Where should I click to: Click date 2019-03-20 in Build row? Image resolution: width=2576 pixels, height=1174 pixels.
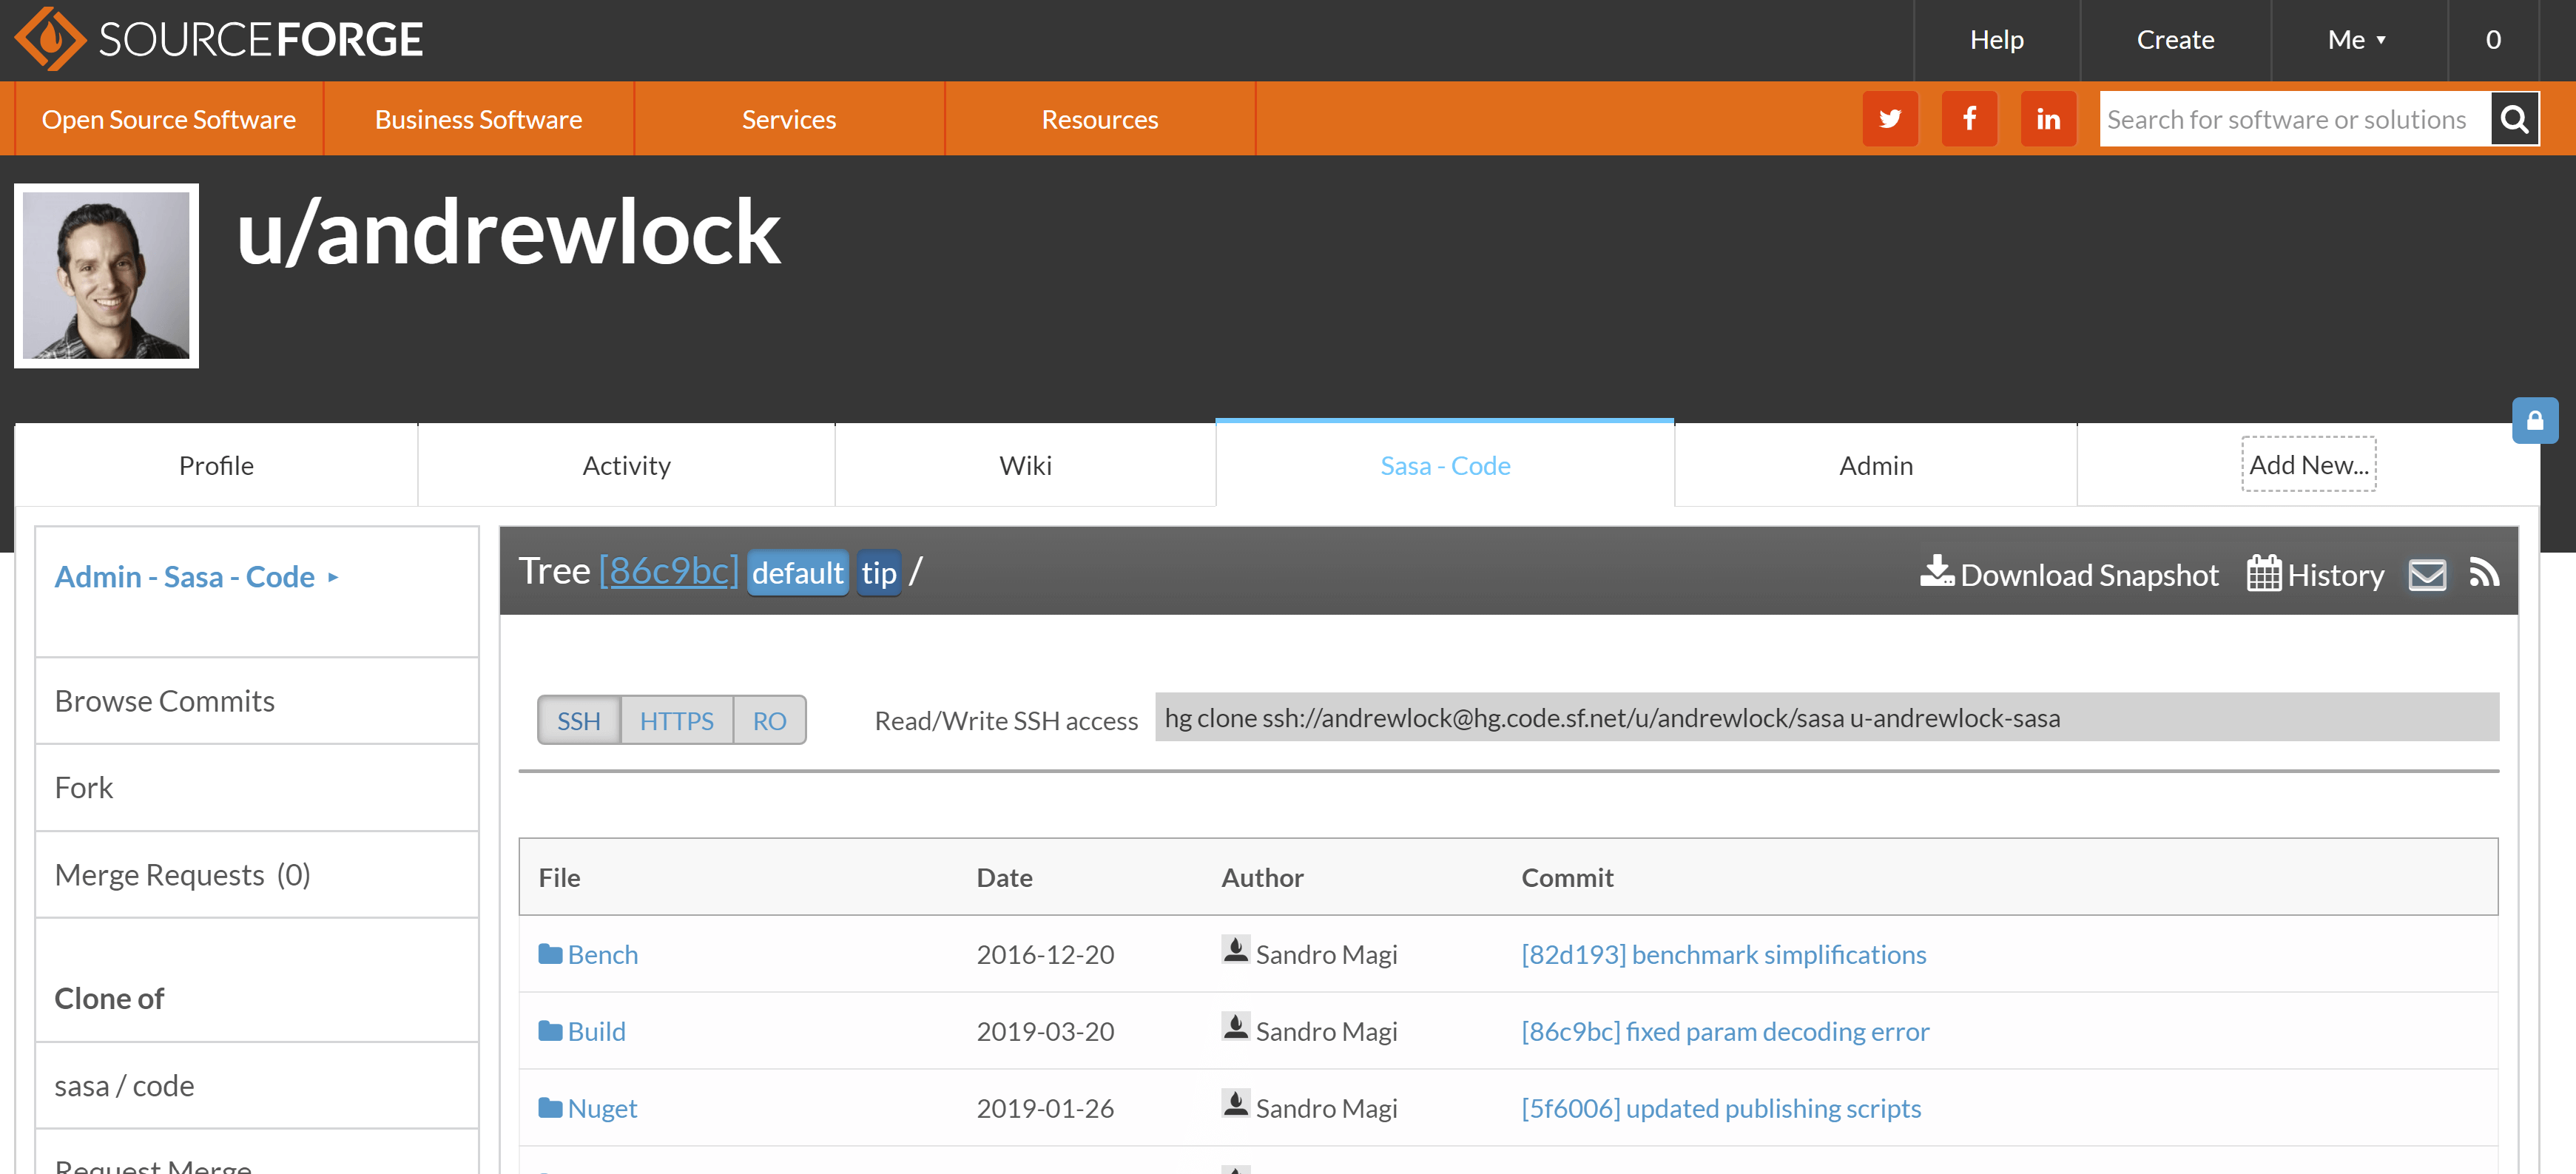(1045, 1031)
